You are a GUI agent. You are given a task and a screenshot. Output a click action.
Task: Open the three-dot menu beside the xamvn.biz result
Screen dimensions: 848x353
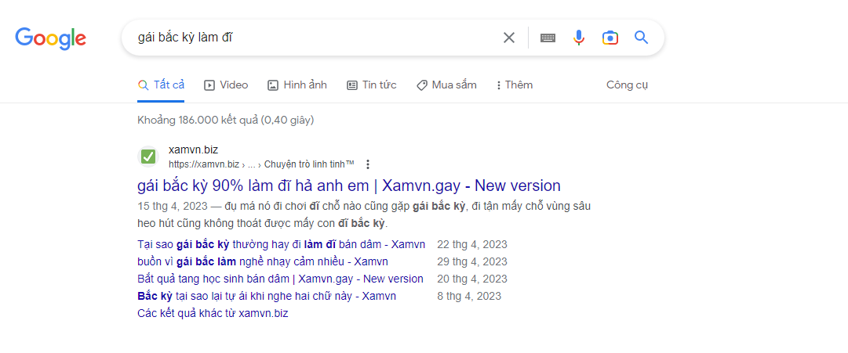point(368,164)
